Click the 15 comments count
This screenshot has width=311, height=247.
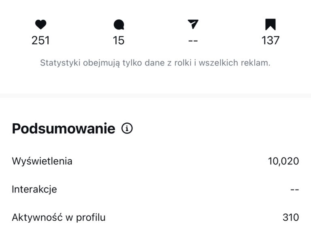point(119,40)
